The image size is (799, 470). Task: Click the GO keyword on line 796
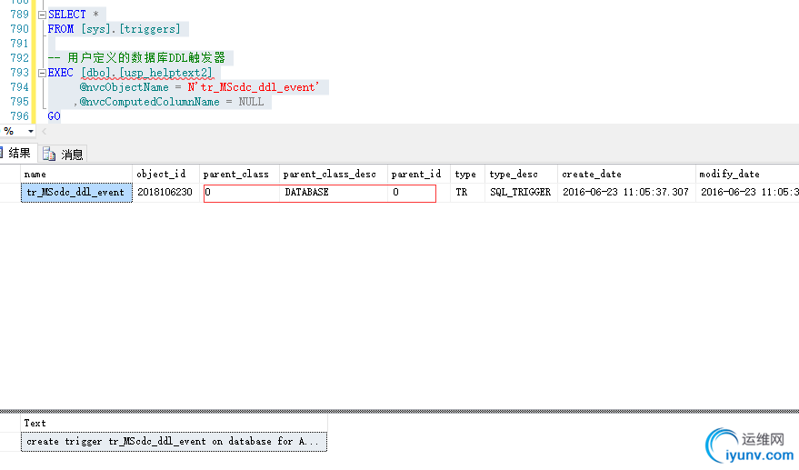click(54, 116)
